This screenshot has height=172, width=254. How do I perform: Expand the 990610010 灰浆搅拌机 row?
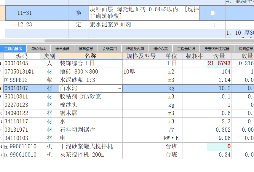point(7,155)
